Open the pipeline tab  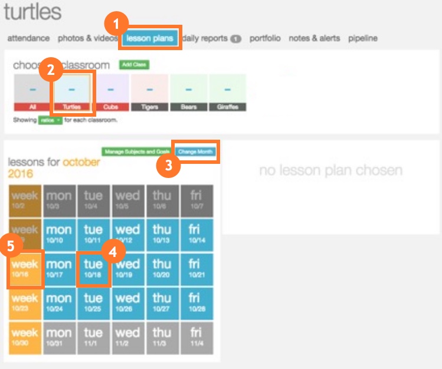click(x=363, y=38)
